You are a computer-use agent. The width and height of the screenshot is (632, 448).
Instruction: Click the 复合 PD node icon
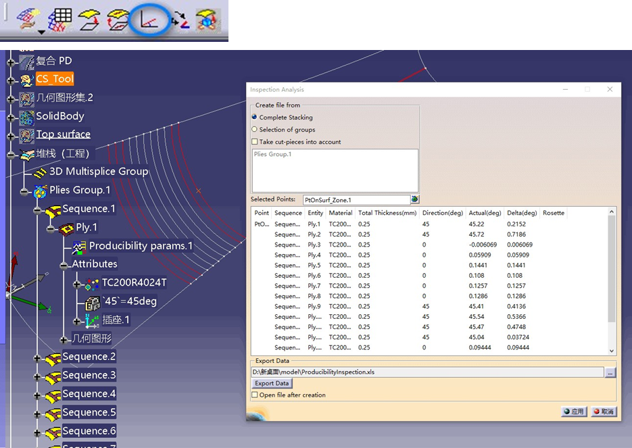26,61
